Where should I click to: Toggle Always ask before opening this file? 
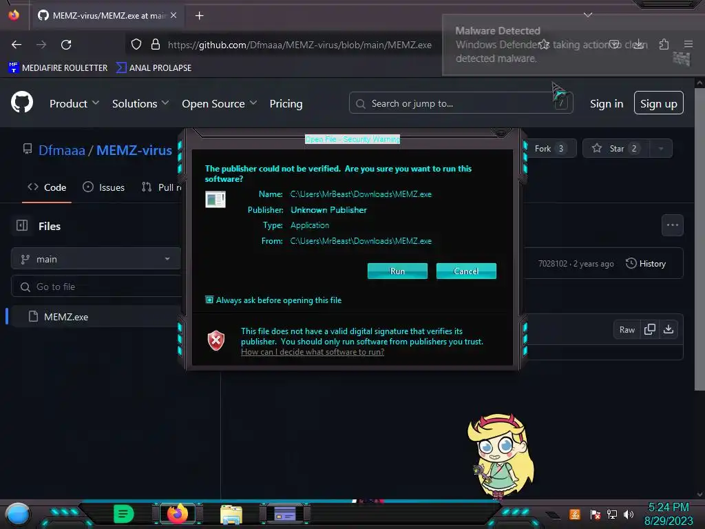pos(209,300)
